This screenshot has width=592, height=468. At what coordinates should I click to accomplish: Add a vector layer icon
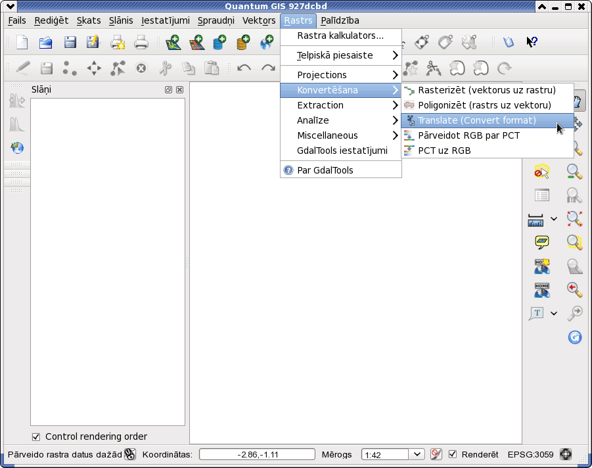[x=173, y=42]
